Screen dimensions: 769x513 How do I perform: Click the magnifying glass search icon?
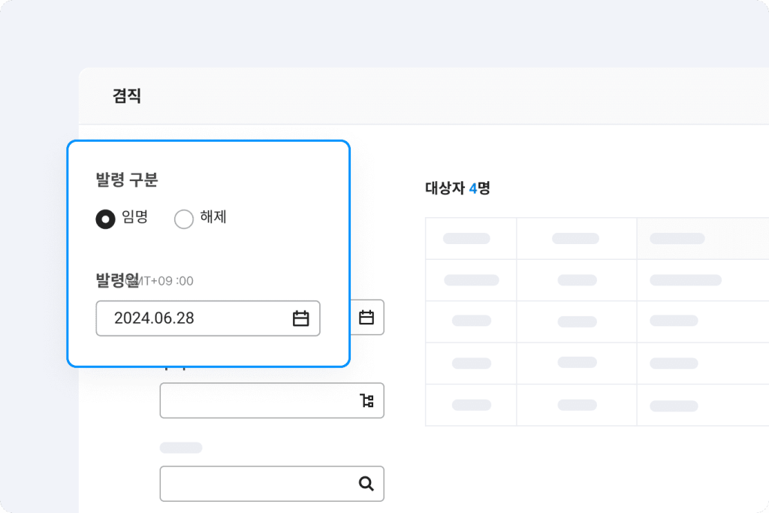click(366, 484)
